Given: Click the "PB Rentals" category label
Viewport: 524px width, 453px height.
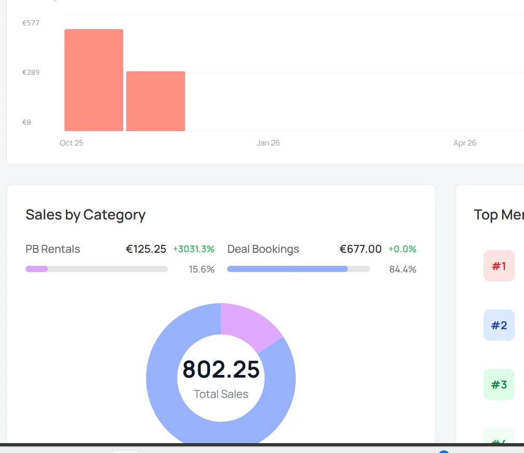Looking at the screenshot, I should coord(53,249).
